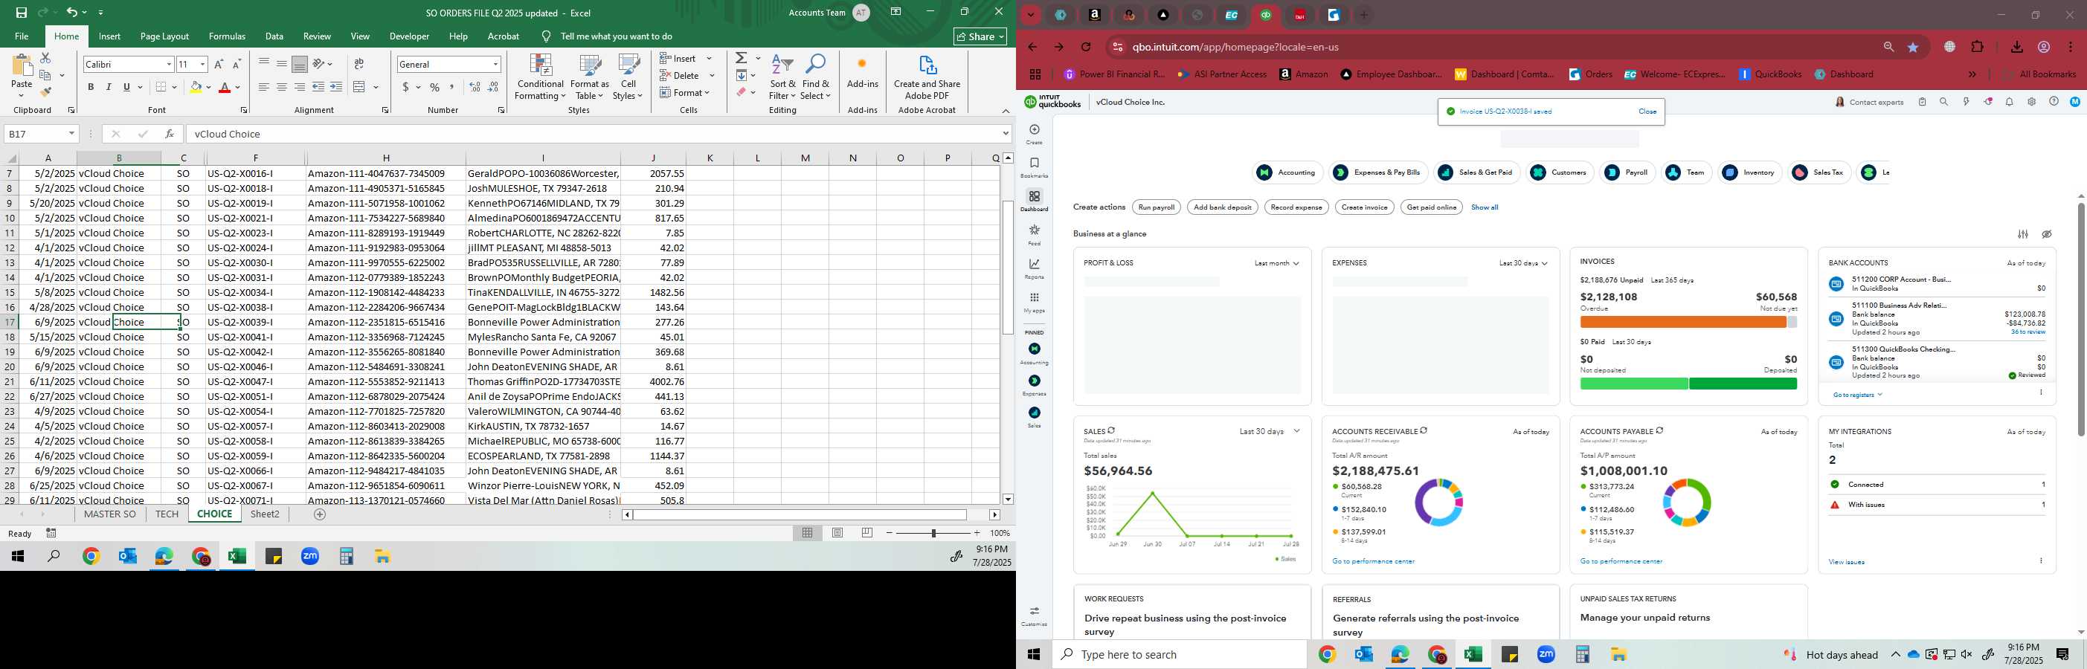Viewport: 2087px width, 669px height.
Task: Open Profit & Loss Last month dropdown
Action: tap(1277, 263)
